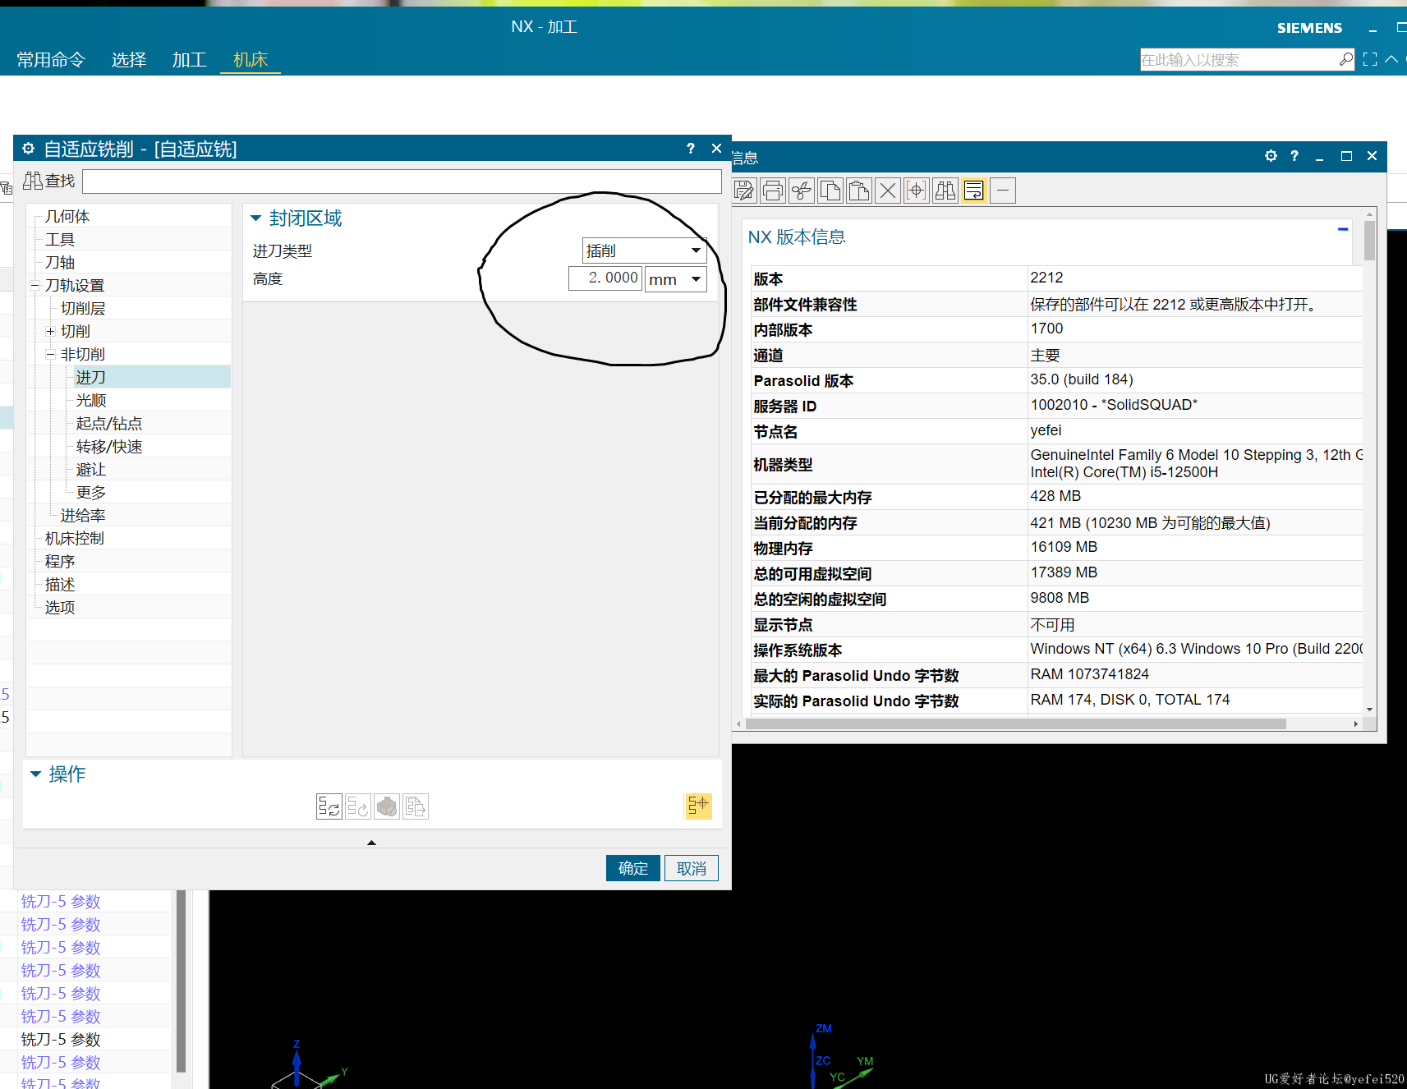The height and width of the screenshot is (1089, 1407).
Task: Click the help question mark in the 自适应铣削 dialog
Action: point(691,149)
